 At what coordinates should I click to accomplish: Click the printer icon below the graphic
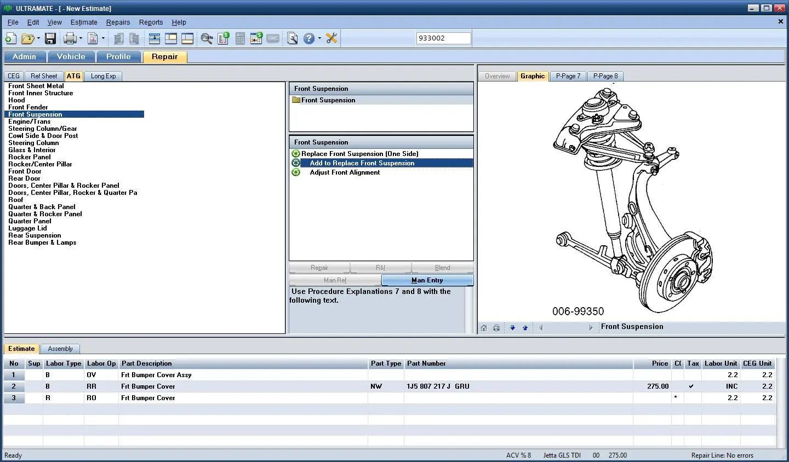tap(496, 328)
